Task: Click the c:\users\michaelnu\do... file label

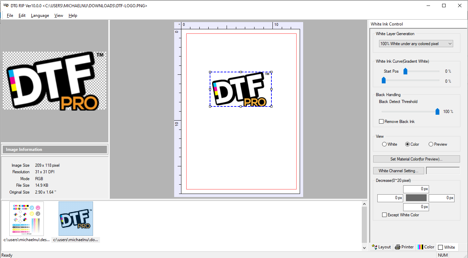Action: coord(76,240)
